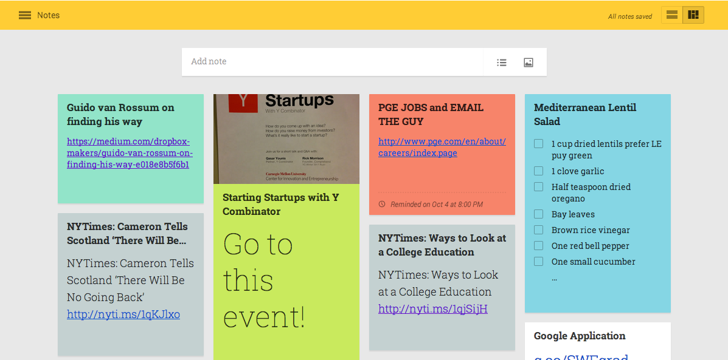728x360 pixels.
Task: Open the pge.com careers link
Action: [x=442, y=148]
